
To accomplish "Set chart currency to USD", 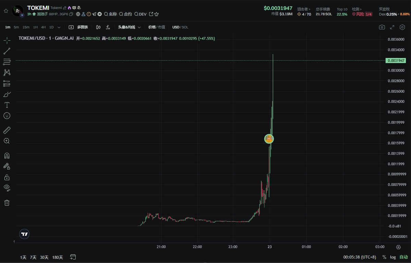I will (x=176, y=27).
